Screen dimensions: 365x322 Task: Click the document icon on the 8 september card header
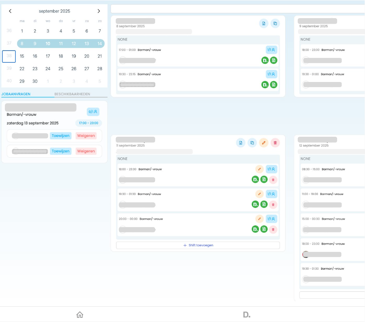point(264,23)
